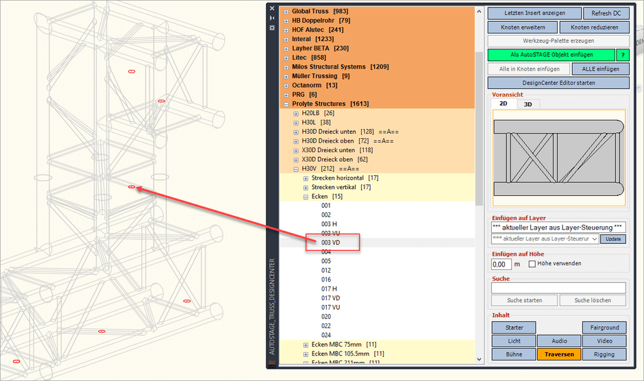Expand the Milos Structural Systems node
Viewport: 644px width, 381px height.
click(286, 67)
